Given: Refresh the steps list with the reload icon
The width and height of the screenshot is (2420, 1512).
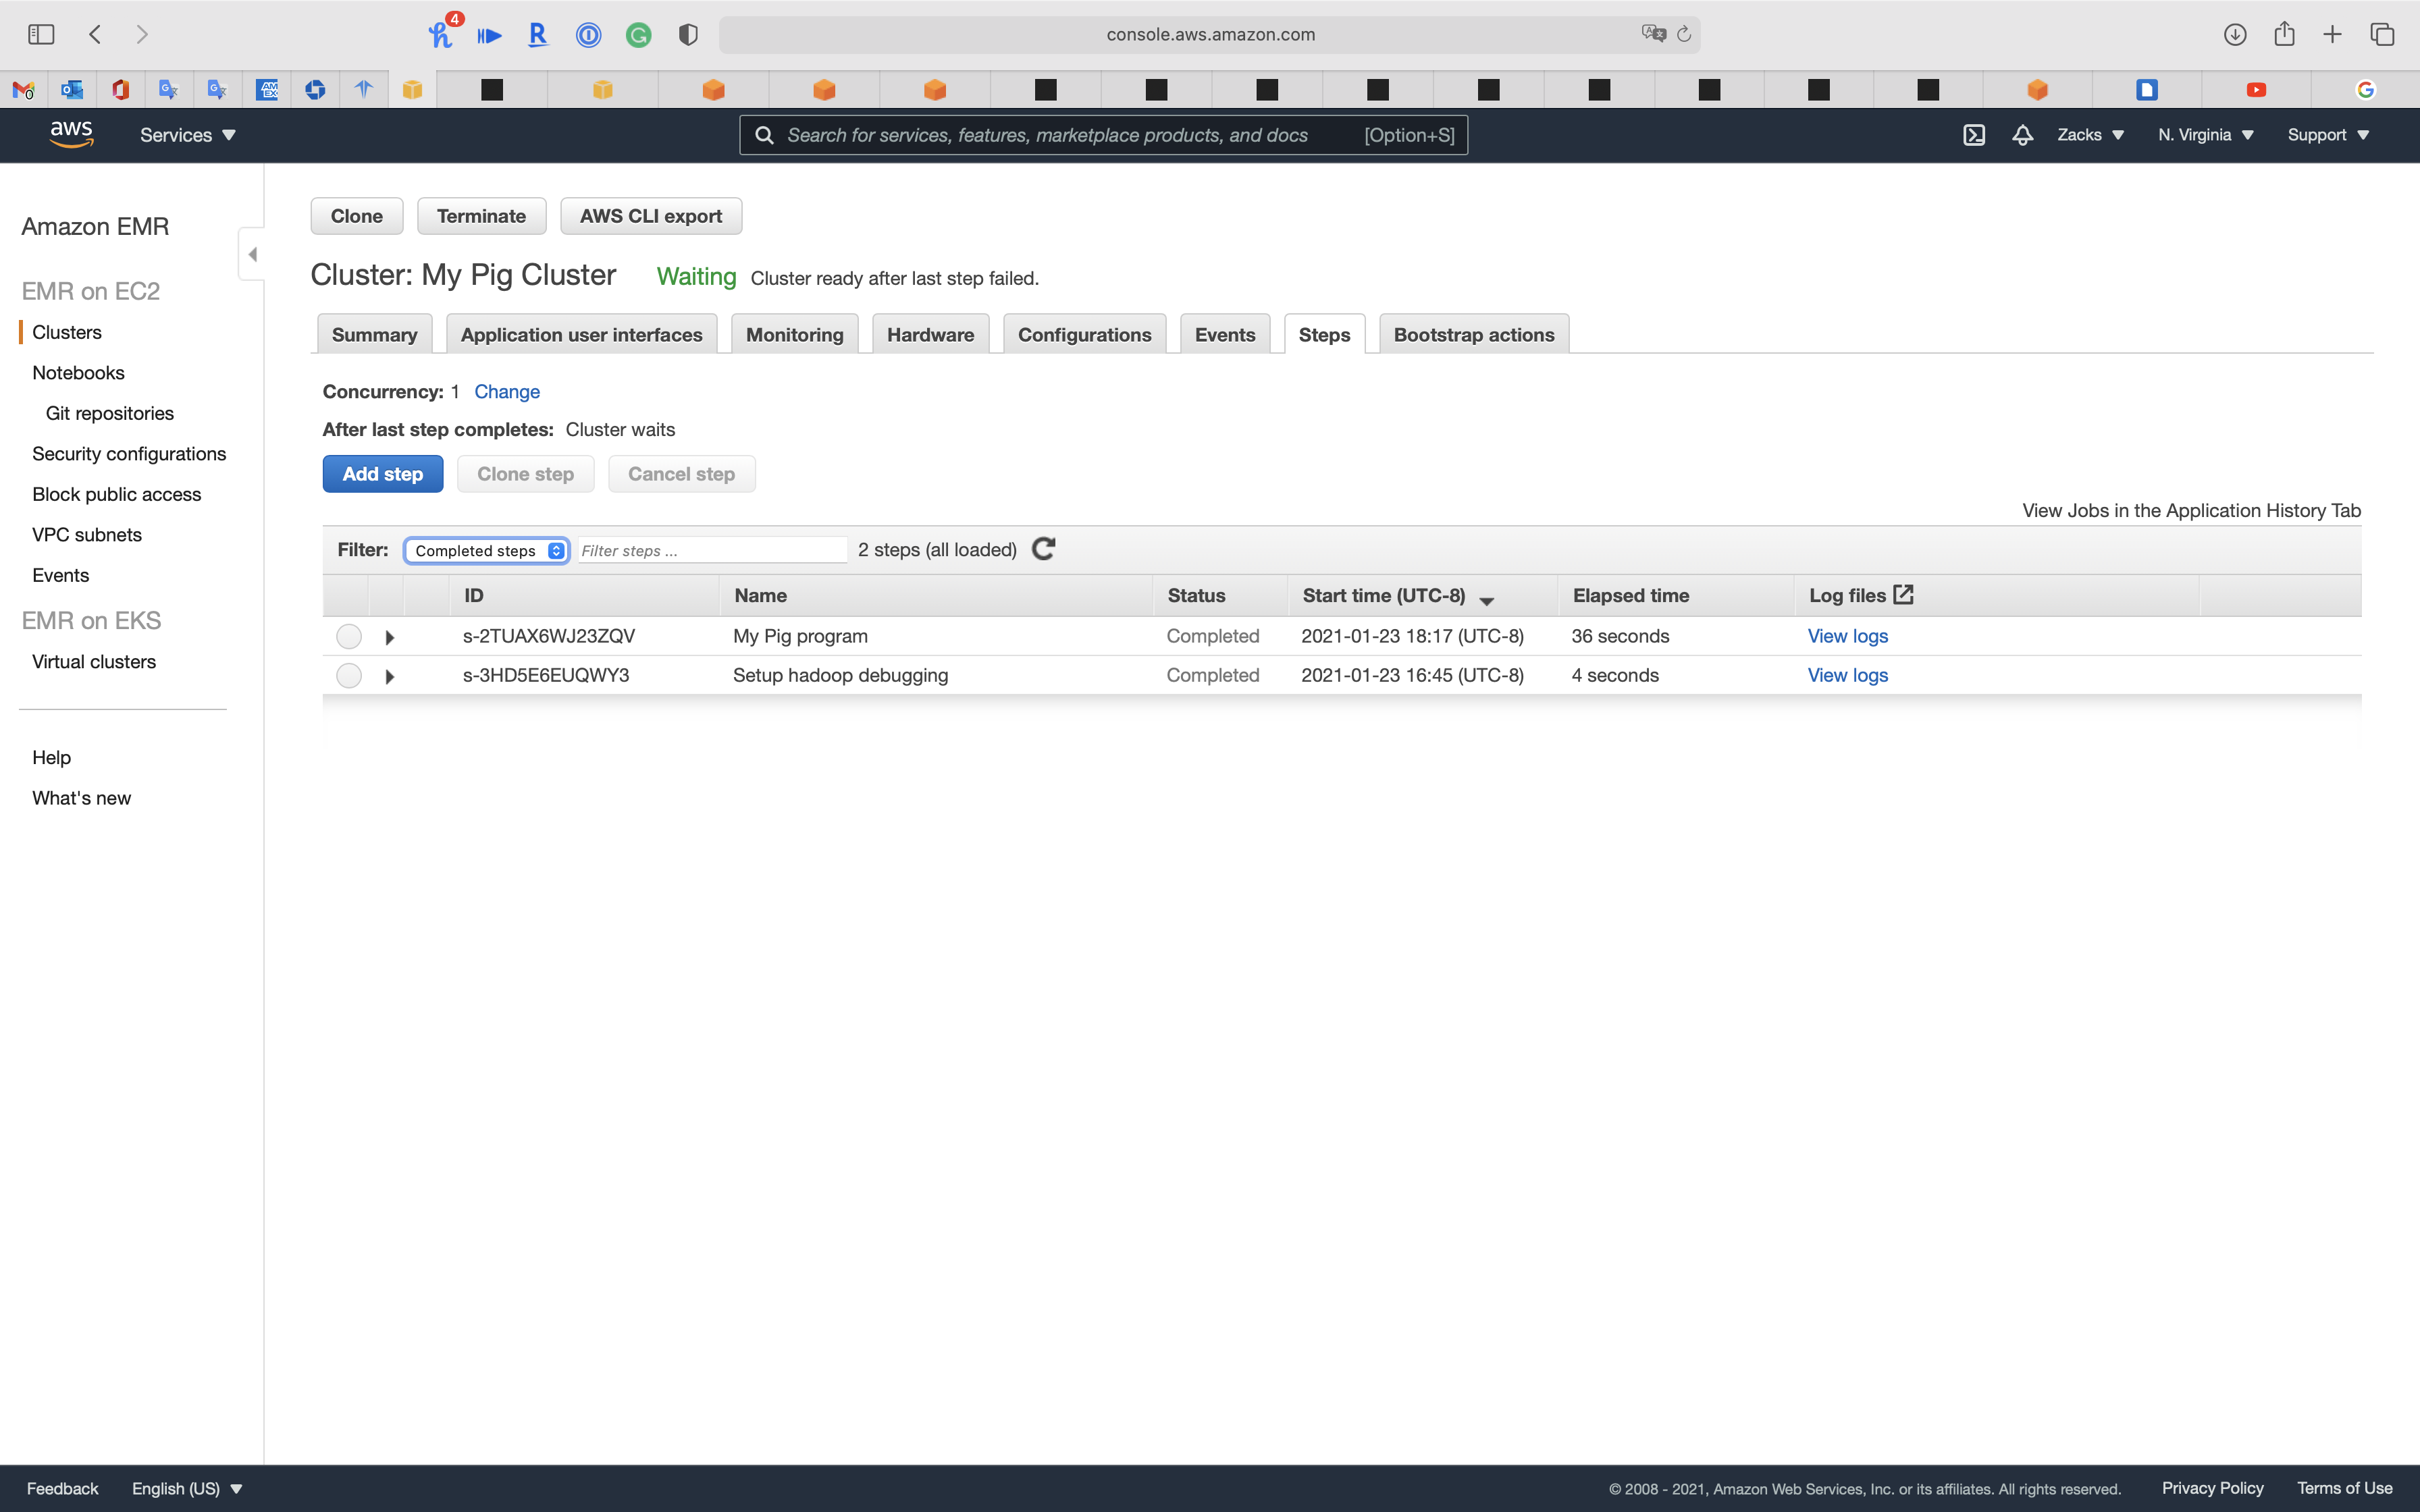Looking at the screenshot, I should click(1043, 549).
